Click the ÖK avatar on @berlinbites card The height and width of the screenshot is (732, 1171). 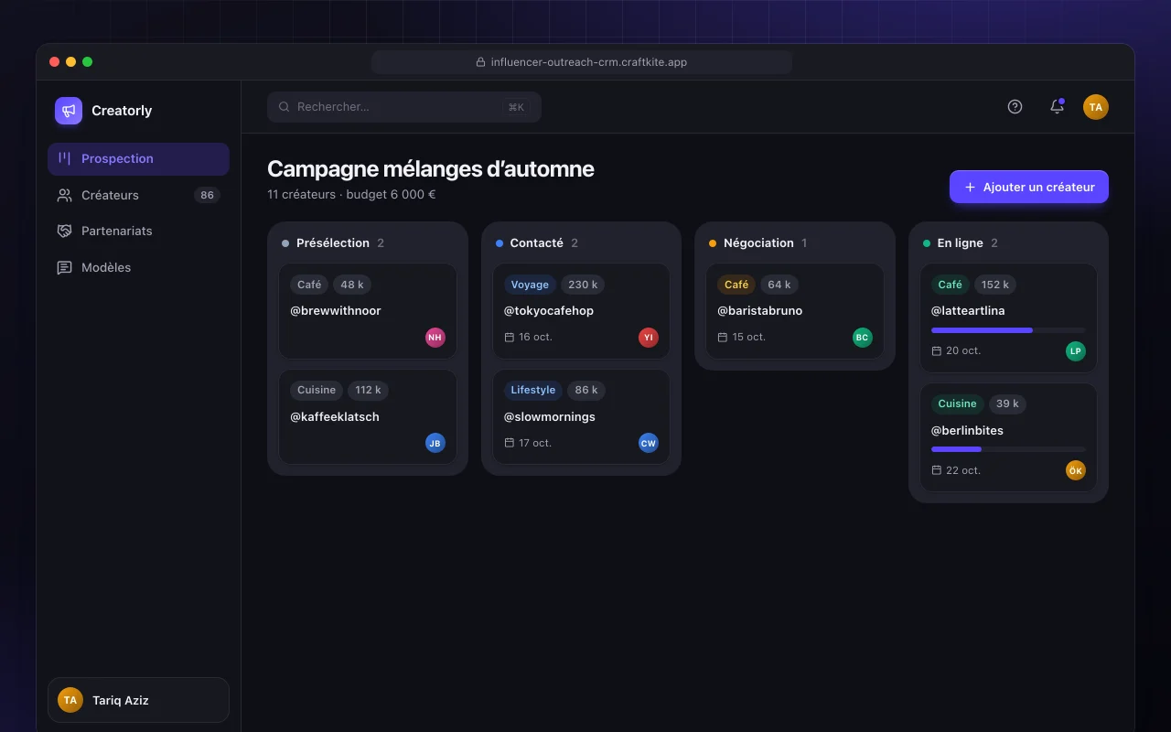coord(1076,470)
